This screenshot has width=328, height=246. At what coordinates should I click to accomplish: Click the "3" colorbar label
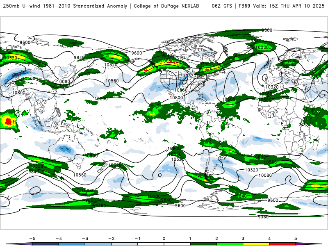243,239
